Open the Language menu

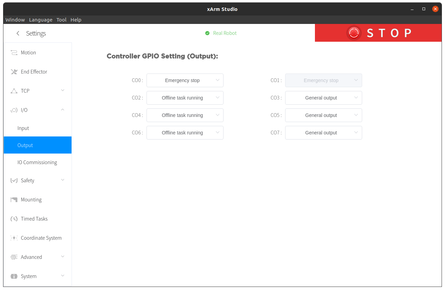[x=40, y=19]
